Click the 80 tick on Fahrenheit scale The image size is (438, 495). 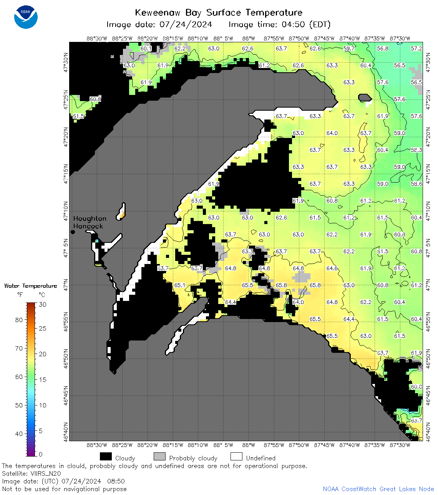point(19,320)
